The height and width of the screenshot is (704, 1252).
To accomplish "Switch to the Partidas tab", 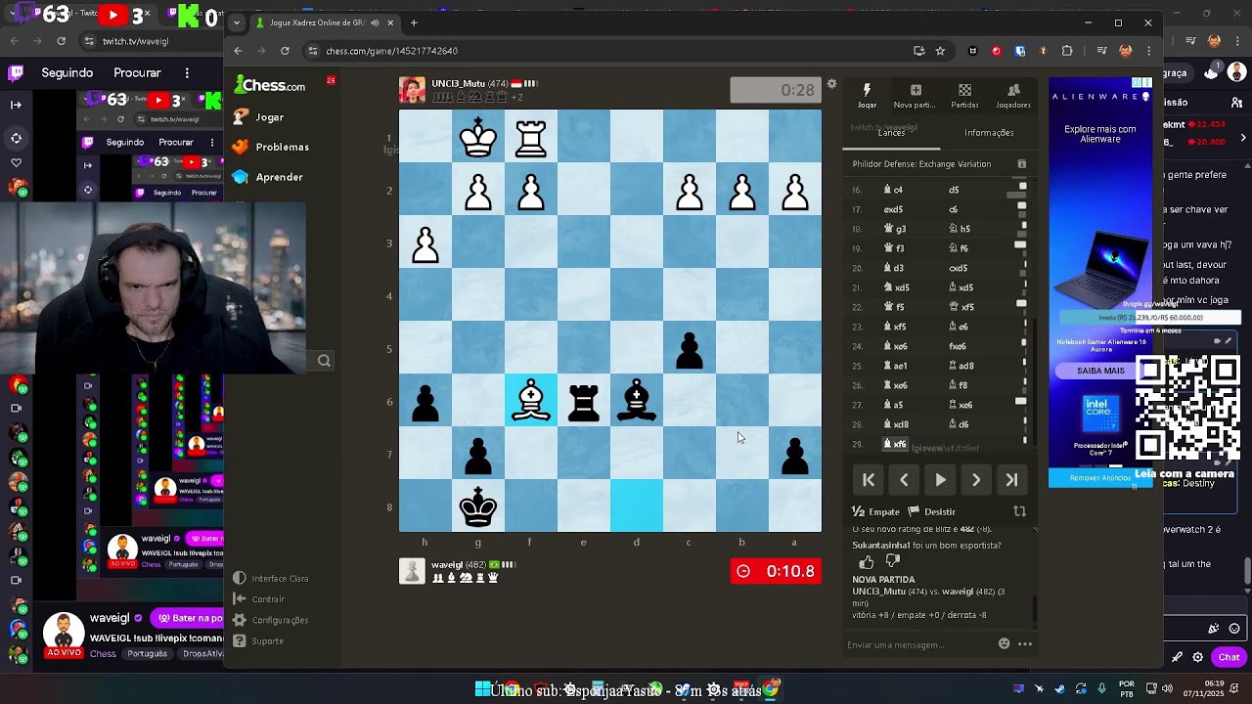I will pos(964,96).
